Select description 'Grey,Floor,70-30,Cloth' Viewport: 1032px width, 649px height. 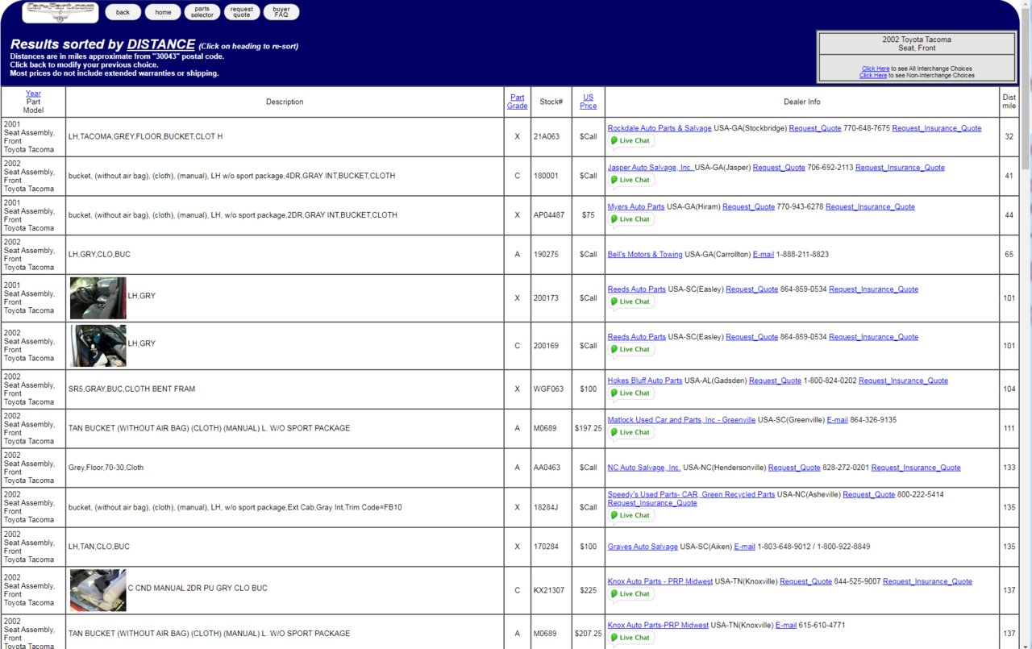pos(106,468)
